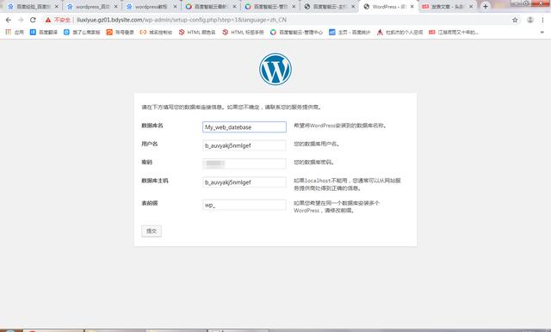The height and width of the screenshot is (332, 551).
Task: Click the address bar URL
Action: 182,20
